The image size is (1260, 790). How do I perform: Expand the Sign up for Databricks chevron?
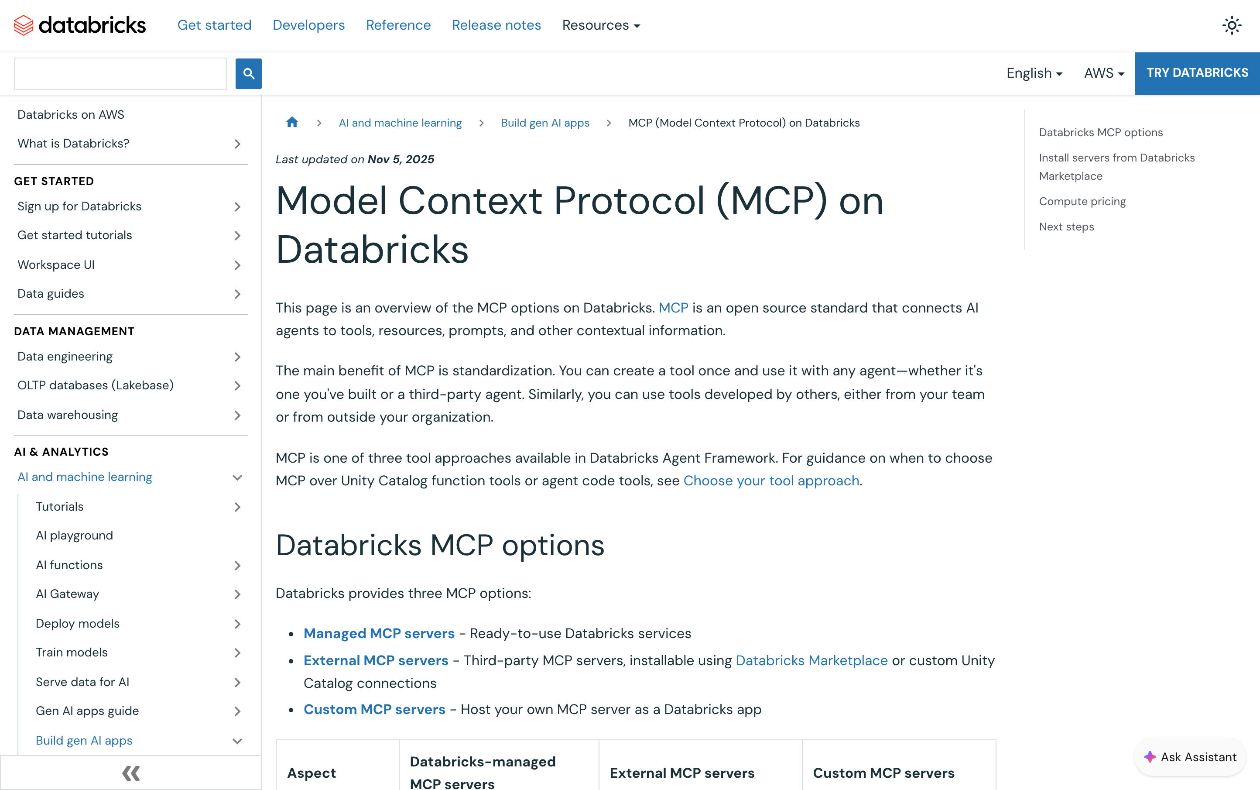pyautogui.click(x=238, y=206)
